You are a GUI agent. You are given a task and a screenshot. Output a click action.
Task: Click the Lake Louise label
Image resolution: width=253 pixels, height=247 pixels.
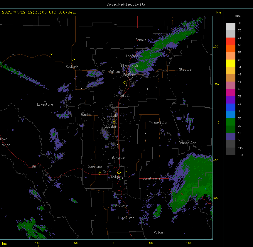point(5,142)
